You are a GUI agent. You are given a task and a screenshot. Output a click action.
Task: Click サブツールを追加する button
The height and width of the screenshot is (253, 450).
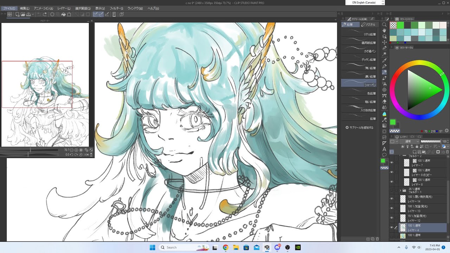point(359,128)
